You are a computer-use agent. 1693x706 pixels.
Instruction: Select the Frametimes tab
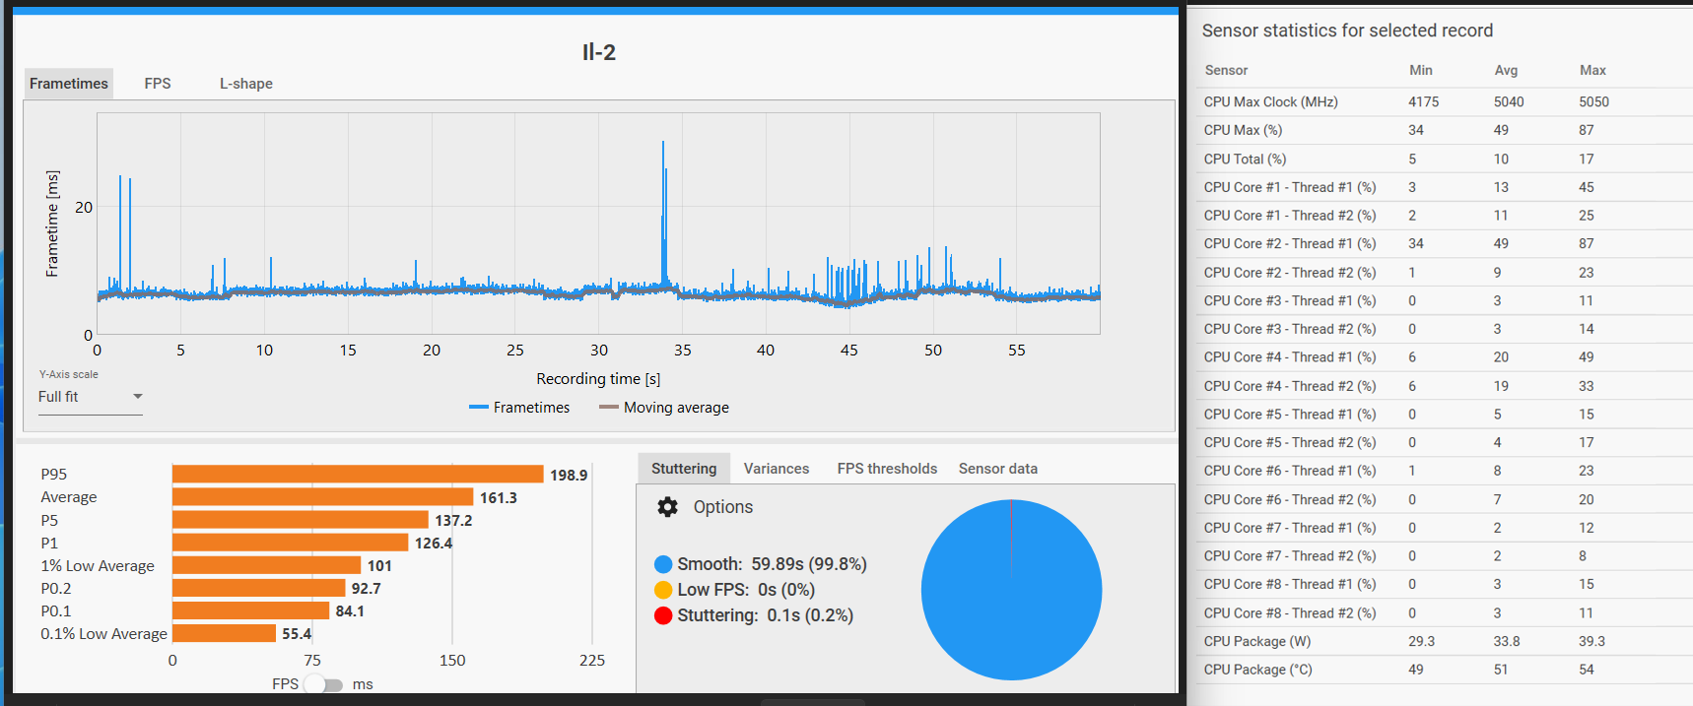coord(69,84)
